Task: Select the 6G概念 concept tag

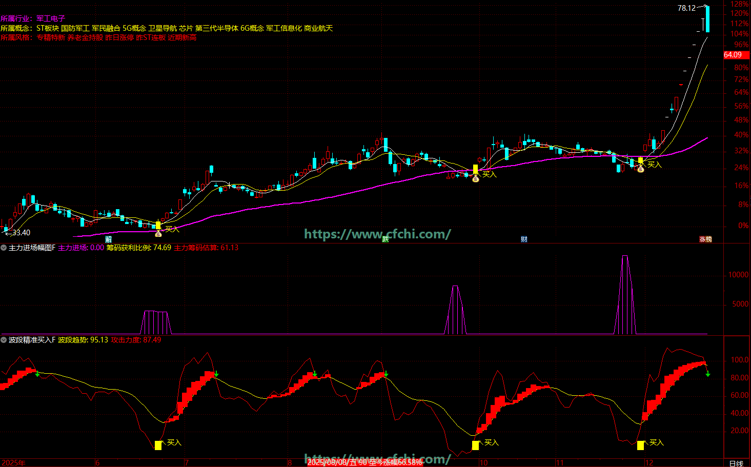Action: [x=252, y=28]
